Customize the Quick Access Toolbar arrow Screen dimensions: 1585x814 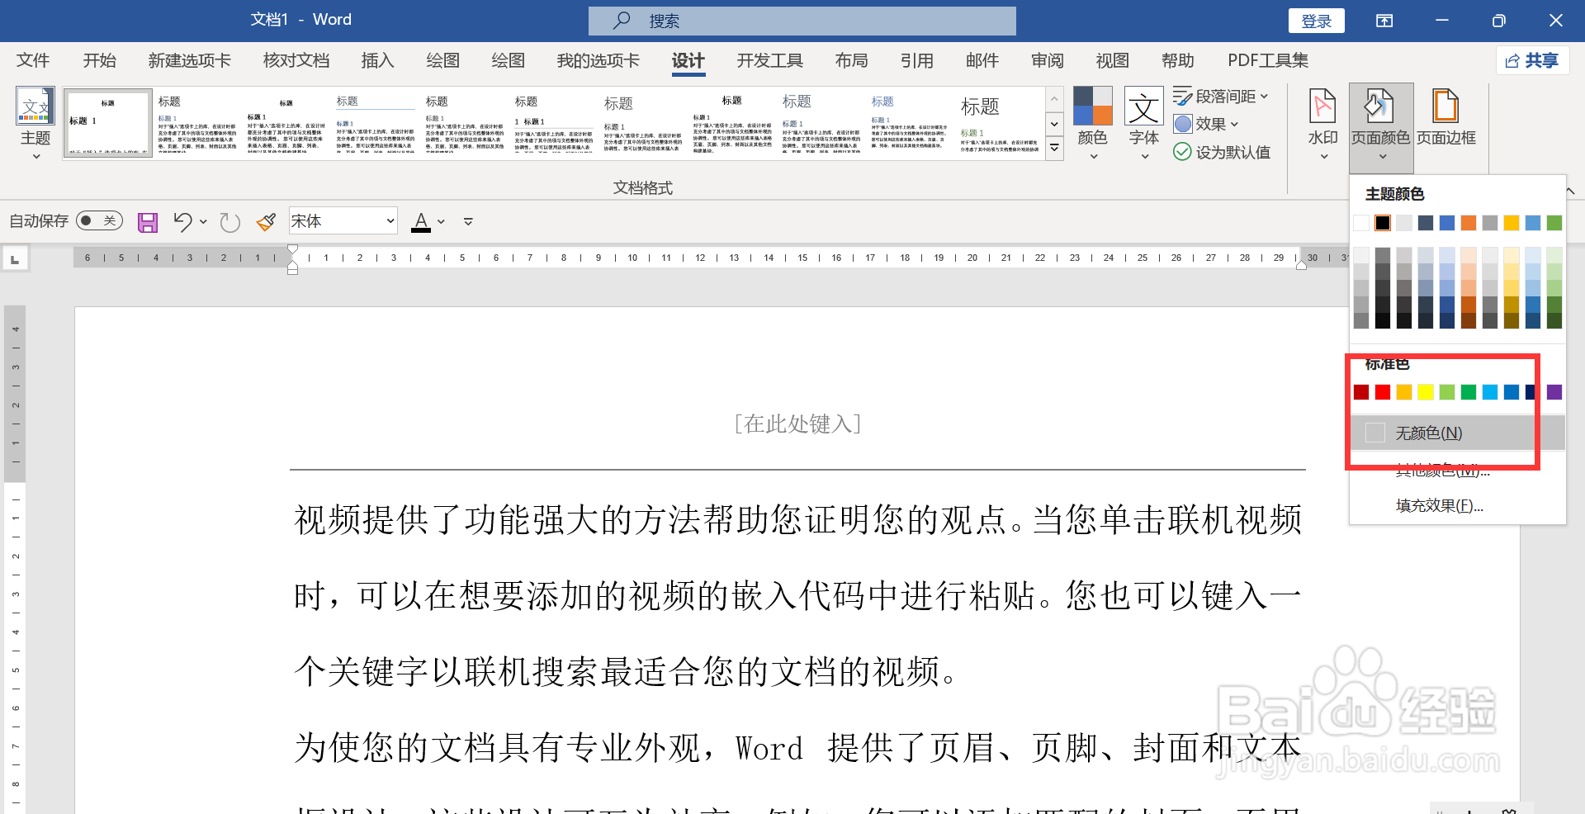pyautogui.click(x=468, y=221)
